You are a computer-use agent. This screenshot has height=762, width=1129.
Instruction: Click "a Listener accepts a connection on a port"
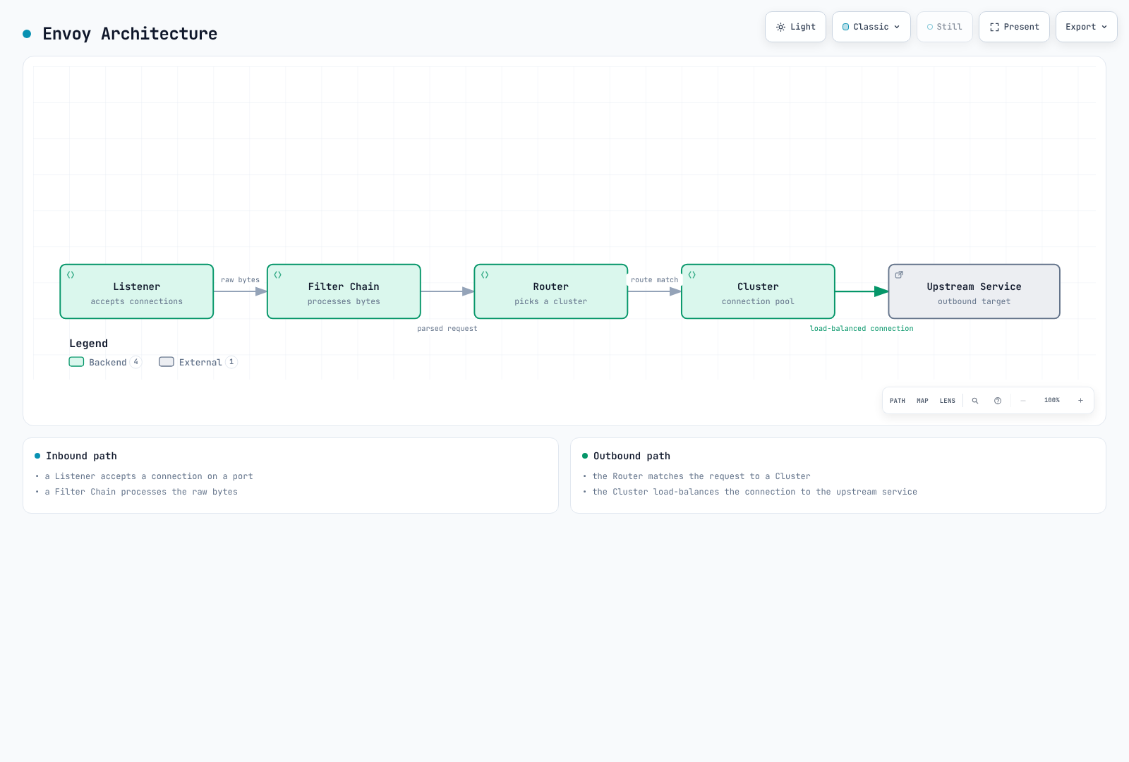click(x=149, y=476)
